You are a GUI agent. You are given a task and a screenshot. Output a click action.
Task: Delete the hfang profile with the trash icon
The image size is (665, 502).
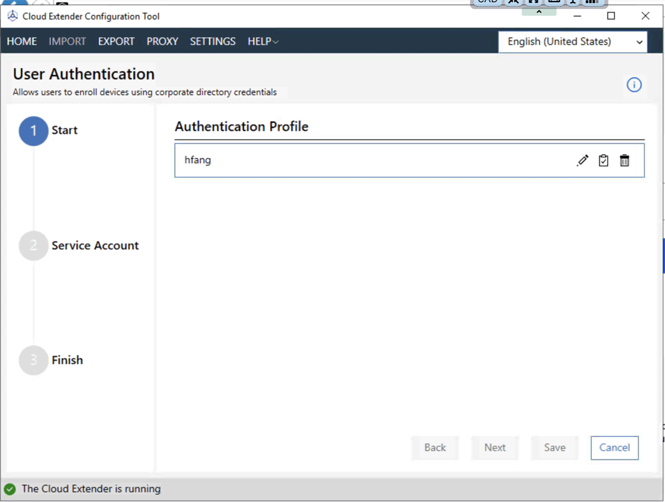coord(625,160)
